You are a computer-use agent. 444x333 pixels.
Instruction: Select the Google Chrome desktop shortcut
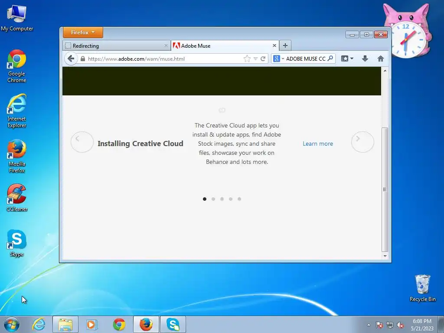(x=17, y=66)
